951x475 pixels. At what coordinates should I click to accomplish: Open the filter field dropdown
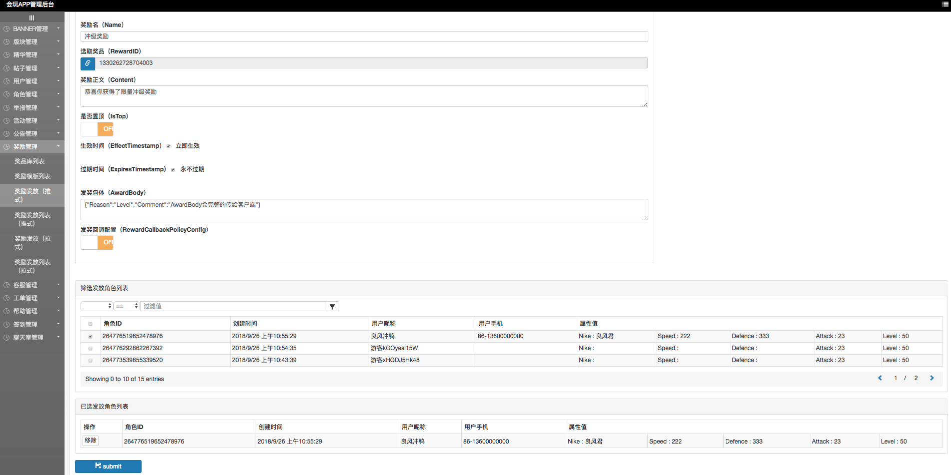point(97,306)
